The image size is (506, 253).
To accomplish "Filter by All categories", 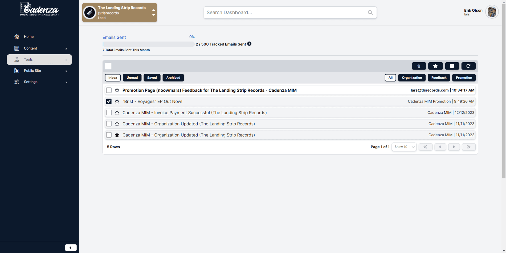I will 390,78.
